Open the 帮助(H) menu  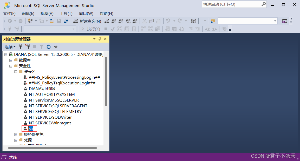tap(106, 14)
